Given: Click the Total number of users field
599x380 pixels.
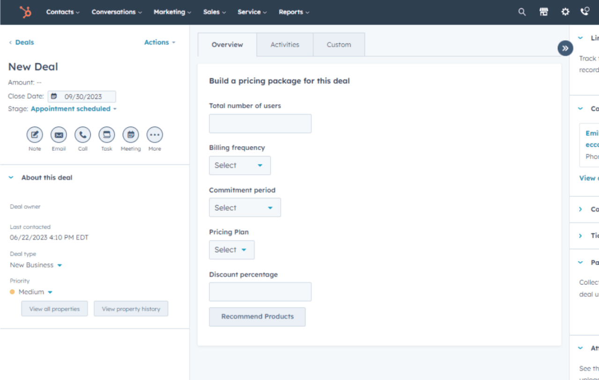Looking at the screenshot, I should click(x=260, y=124).
